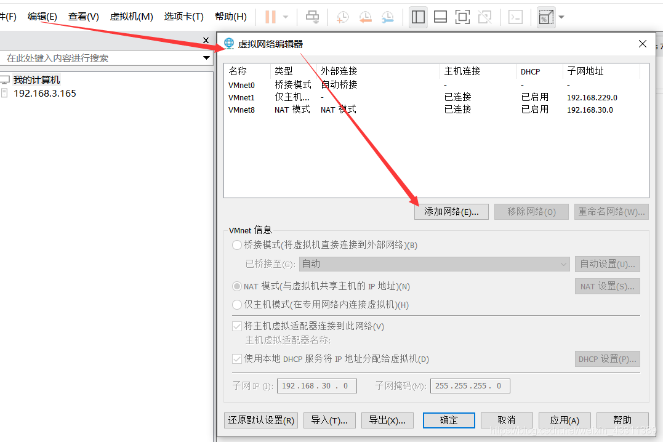The image size is (663, 442).
Task: Click the 移除网络(O) button
Action: 531,212
